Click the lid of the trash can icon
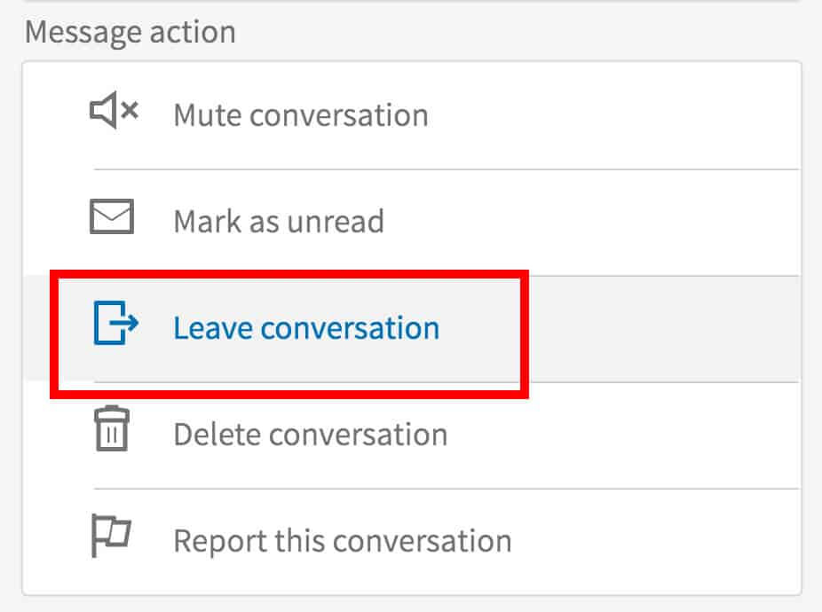The width and height of the screenshot is (822, 612). pyautogui.click(x=112, y=412)
